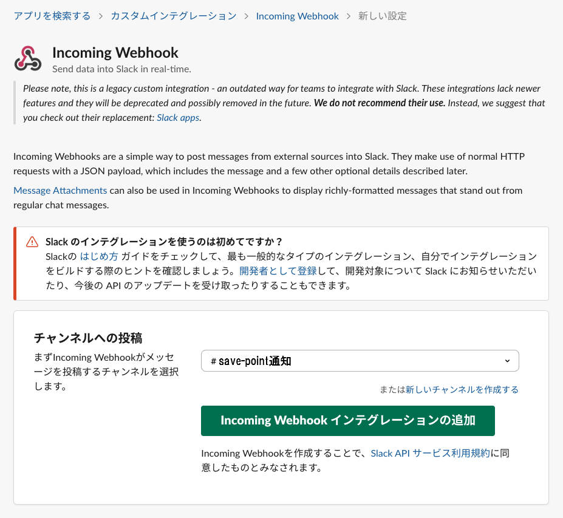
Task: Expand the channel dropdown chevron arrow
Action: click(508, 361)
